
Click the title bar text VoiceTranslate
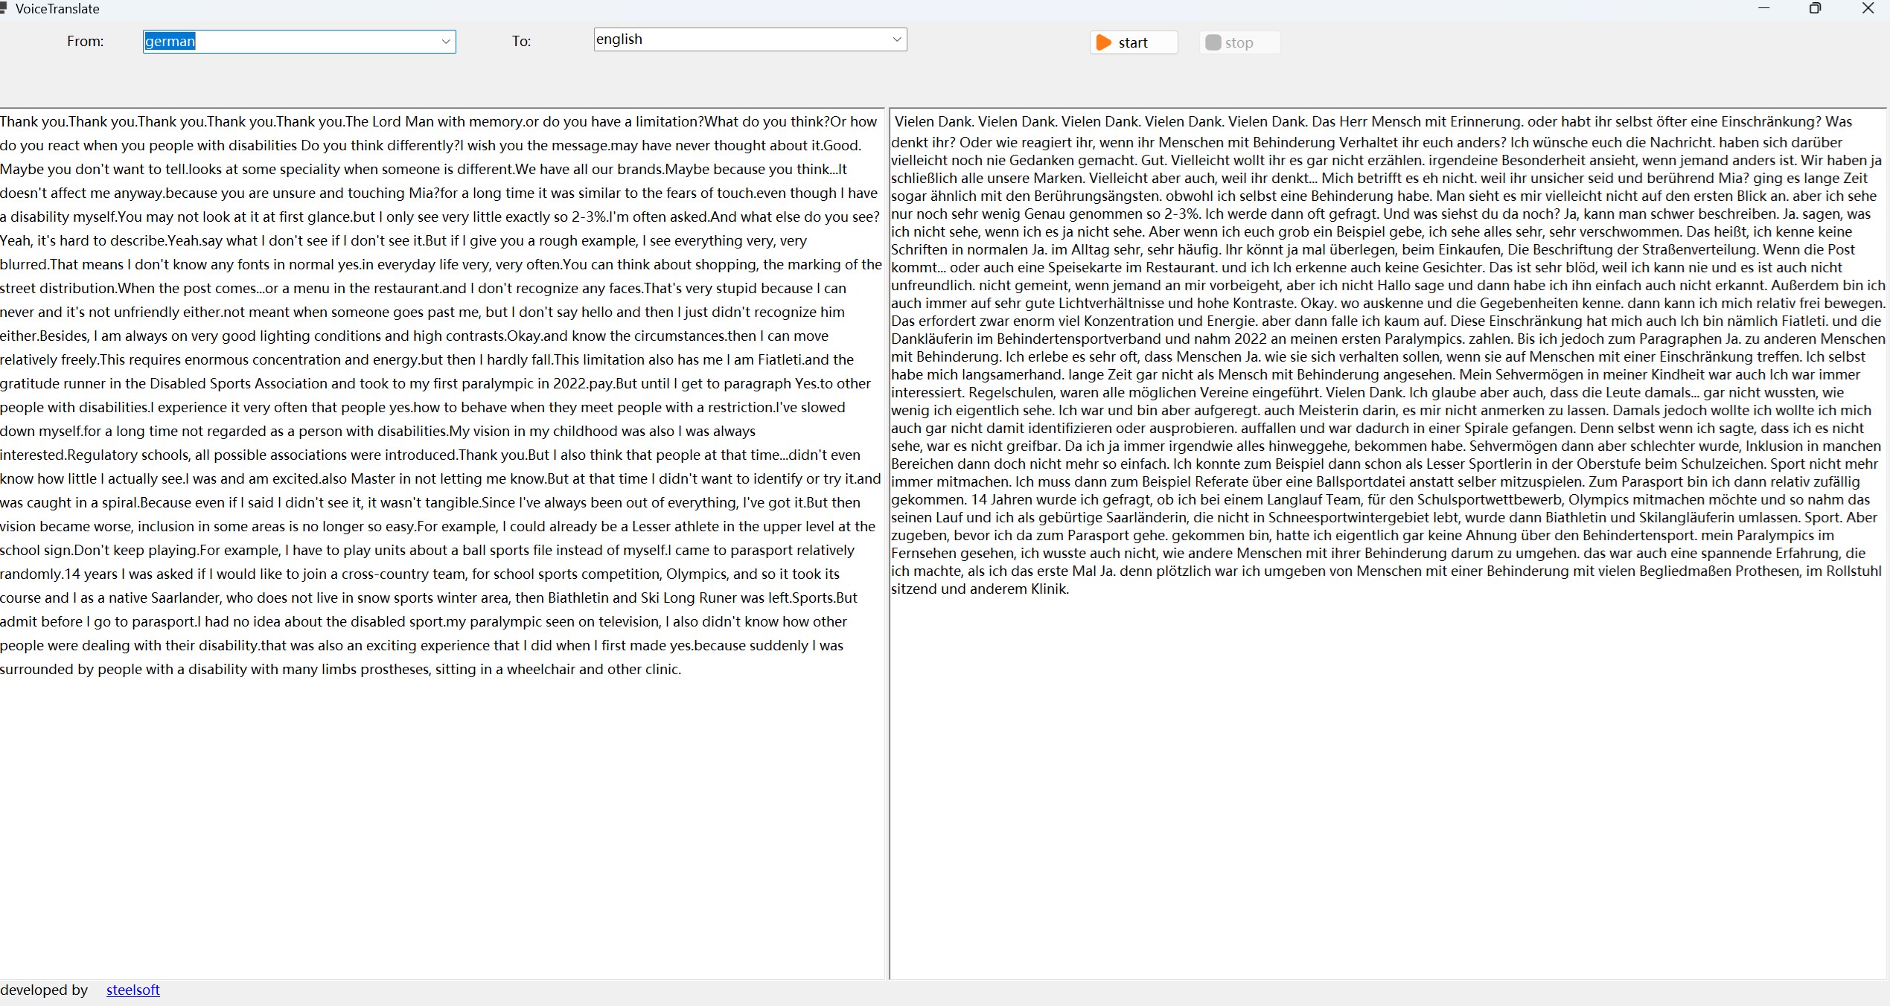click(x=57, y=8)
